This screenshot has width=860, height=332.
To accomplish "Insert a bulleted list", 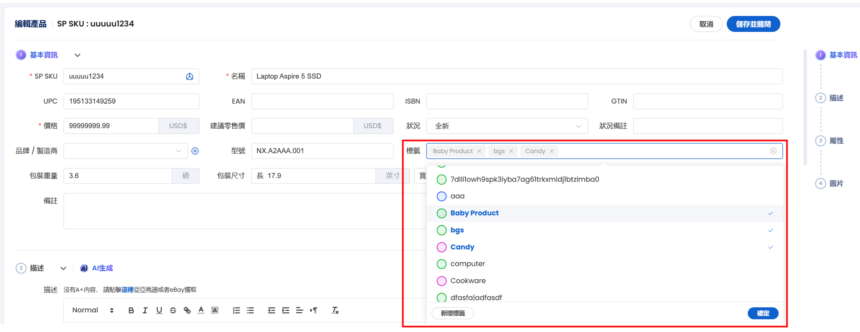I will [250, 310].
